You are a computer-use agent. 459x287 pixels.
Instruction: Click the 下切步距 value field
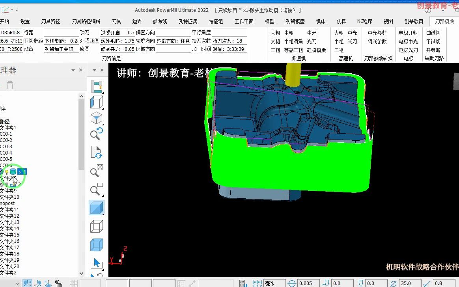(62, 41)
